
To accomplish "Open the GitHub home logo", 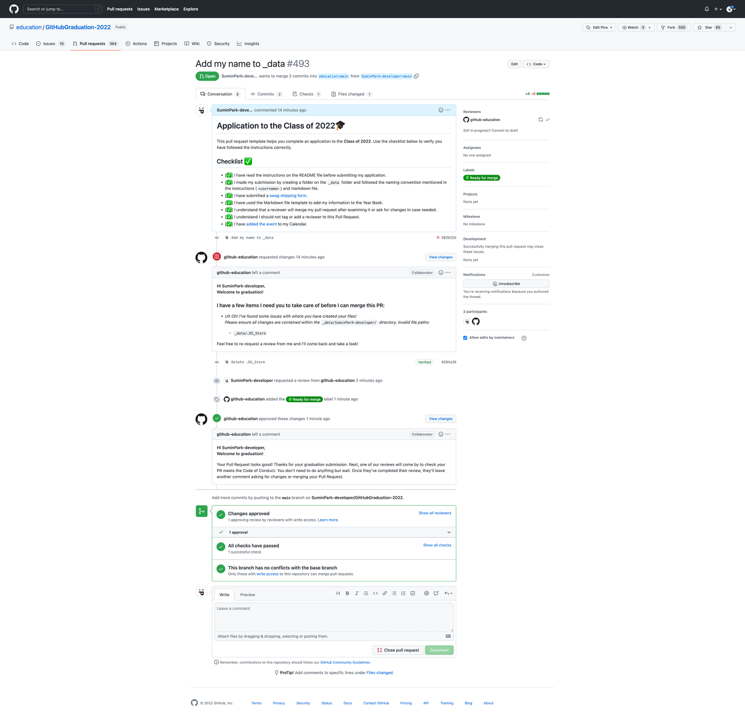I will (14, 9).
